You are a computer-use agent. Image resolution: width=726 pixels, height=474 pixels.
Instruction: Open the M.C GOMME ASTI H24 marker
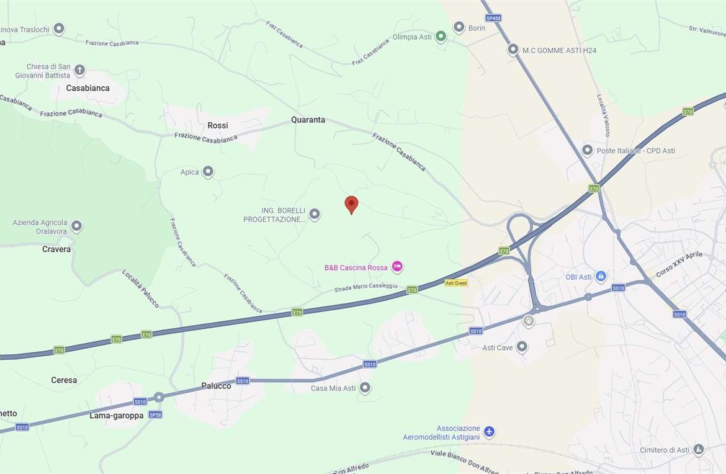point(513,49)
